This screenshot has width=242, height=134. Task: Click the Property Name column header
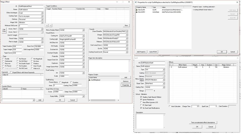tap(144, 7)
